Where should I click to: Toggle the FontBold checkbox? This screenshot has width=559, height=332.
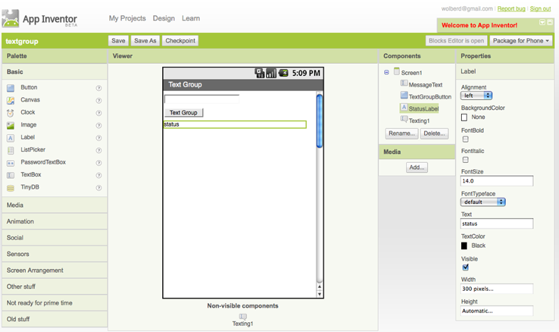[x=465, y=139]
